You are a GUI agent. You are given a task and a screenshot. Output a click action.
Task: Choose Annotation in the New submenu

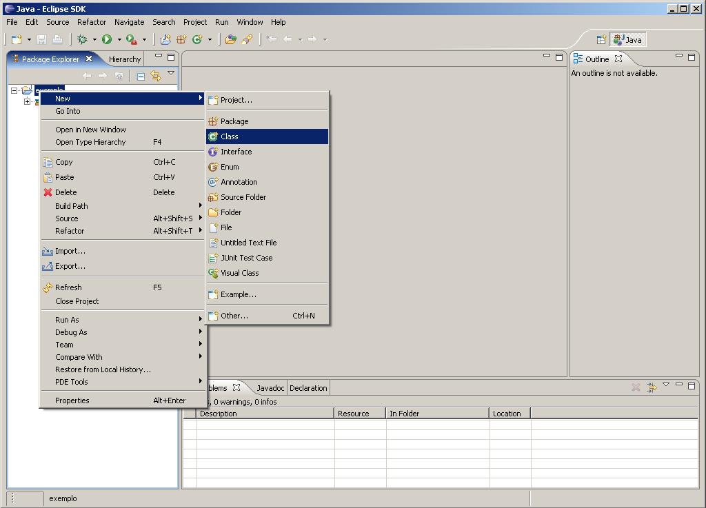pos(268,182)
